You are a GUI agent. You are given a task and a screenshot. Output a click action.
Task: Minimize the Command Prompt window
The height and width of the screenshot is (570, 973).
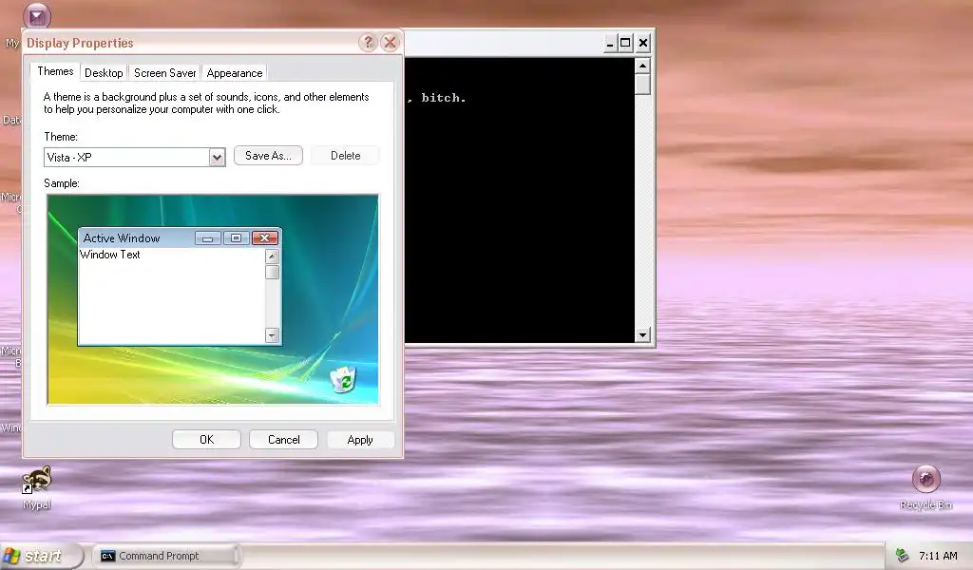[x=610, y=43]
